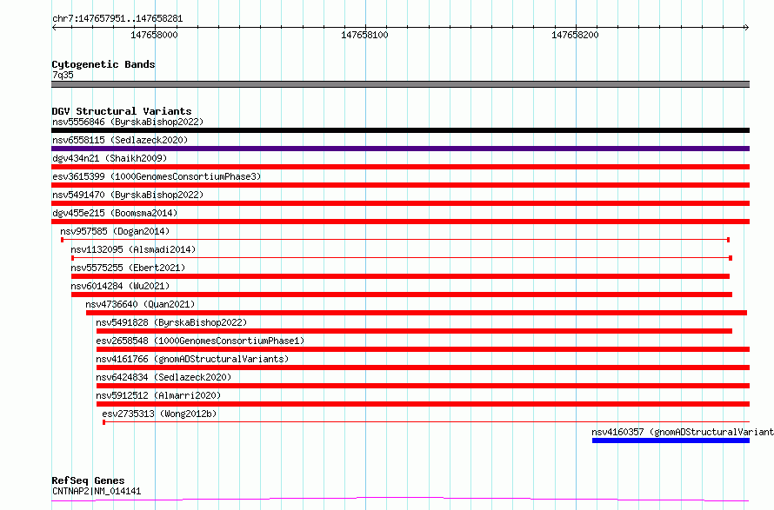Image resolution: width=774 pixels, height=510 pixels.
Task: Click the magenta CNTNAP2 gene line
Action: coord(400,500)
